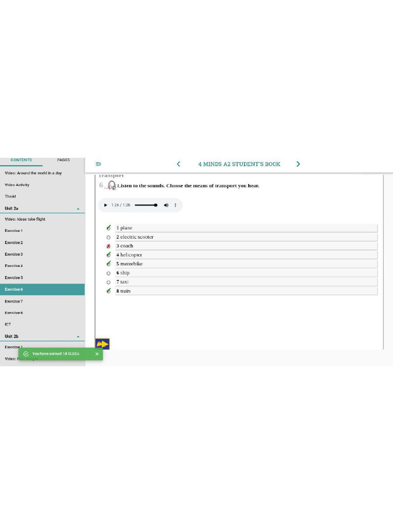Screen dimensions: 393x524
Task: Click the '1 plane' answer row
Action: coord(246,228)
